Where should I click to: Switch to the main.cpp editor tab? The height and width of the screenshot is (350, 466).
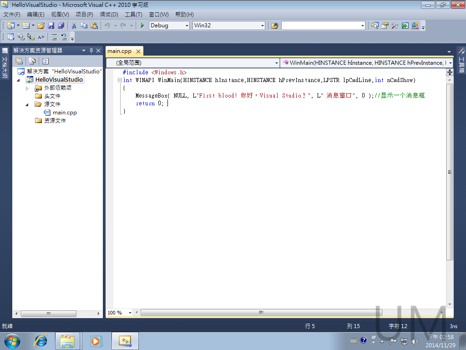click(x=120, y=51)
